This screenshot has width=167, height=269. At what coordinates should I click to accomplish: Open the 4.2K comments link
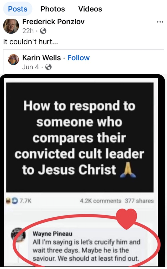click(101, 201)
